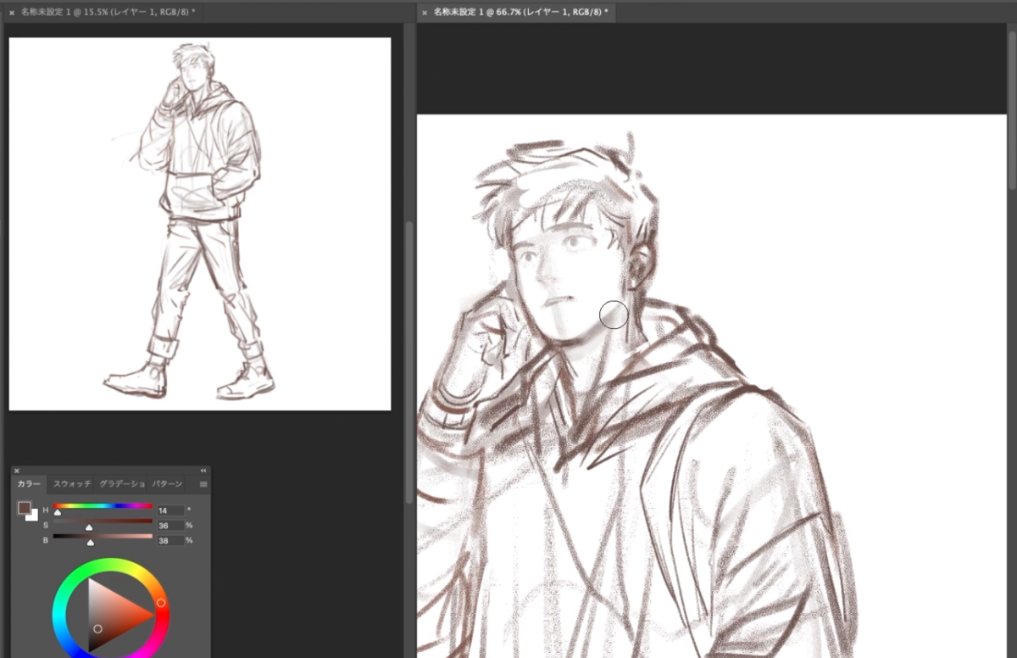Image resolution: width=1017 pixels, height=658 pixels.
Task: Switch to the グラデーション tab
Action: coord(123,484)
